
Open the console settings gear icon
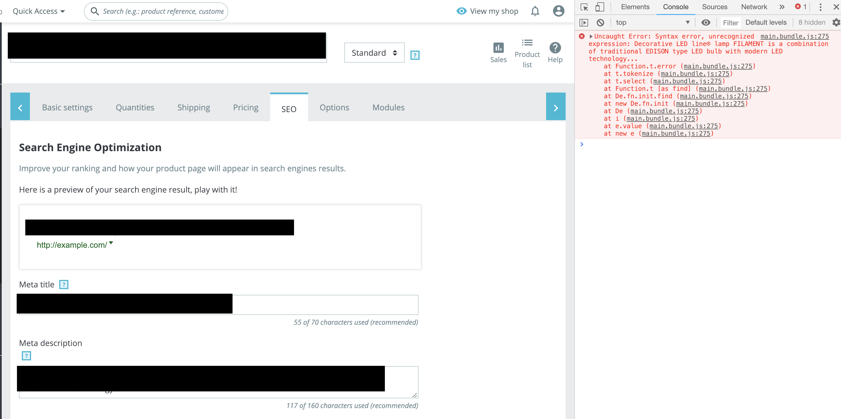pos(836,22)
